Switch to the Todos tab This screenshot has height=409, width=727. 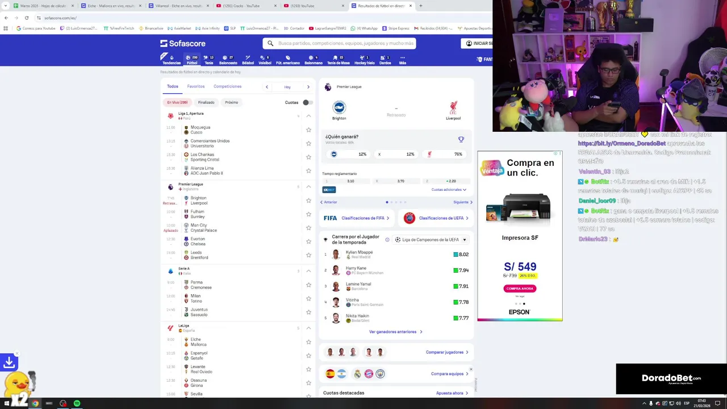(173, 86)
